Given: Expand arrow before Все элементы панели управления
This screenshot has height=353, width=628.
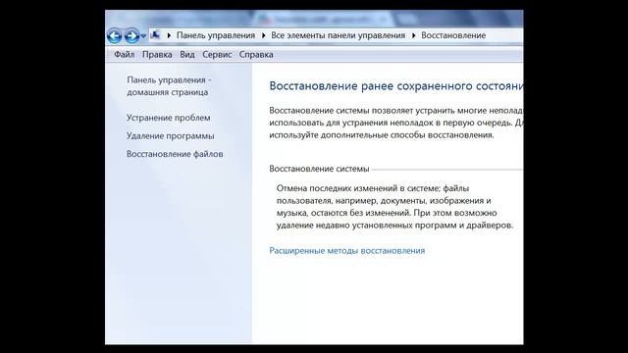Looking at the screenshot, I should (x=264, y=35).
